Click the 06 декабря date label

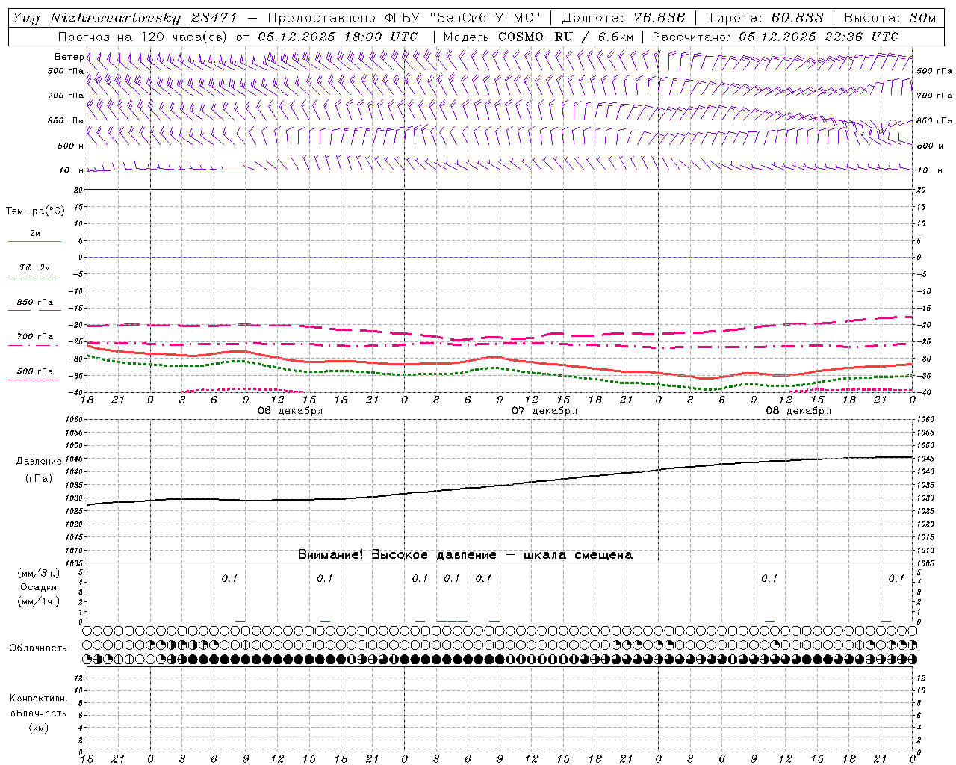click(290, 411)
